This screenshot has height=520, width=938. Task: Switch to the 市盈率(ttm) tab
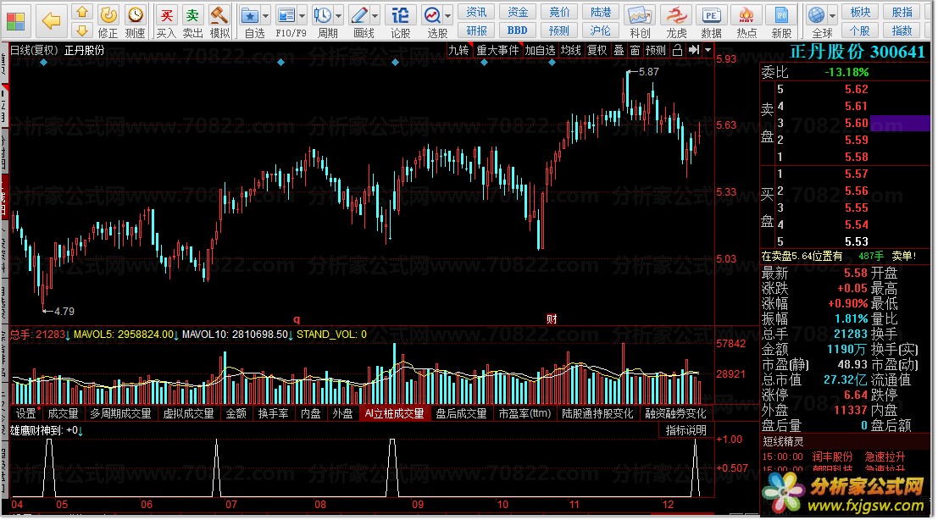point(525,413)
